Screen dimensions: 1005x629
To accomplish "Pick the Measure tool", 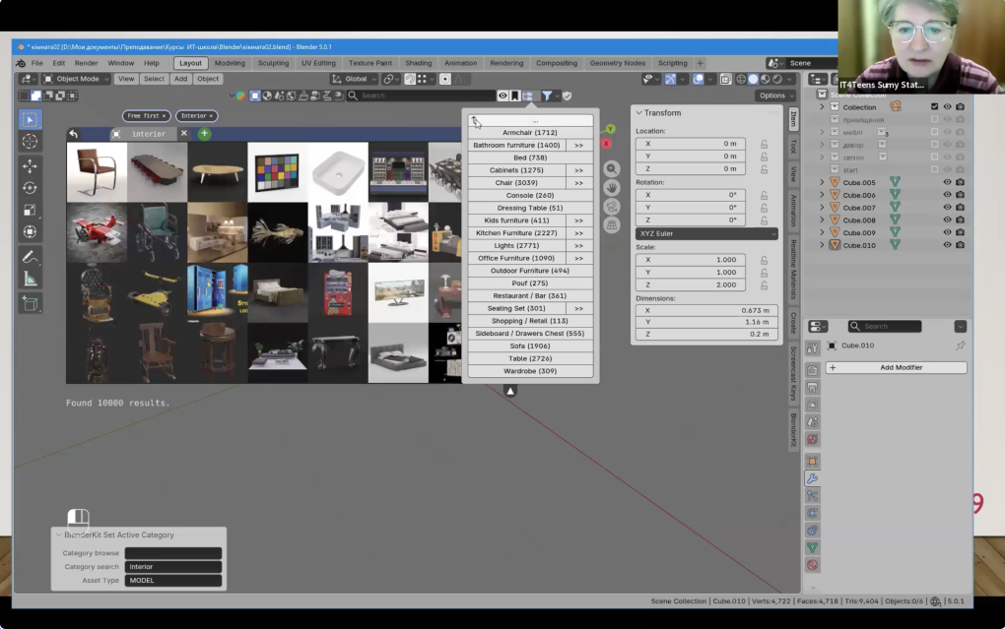I will (x=30, y=279).
